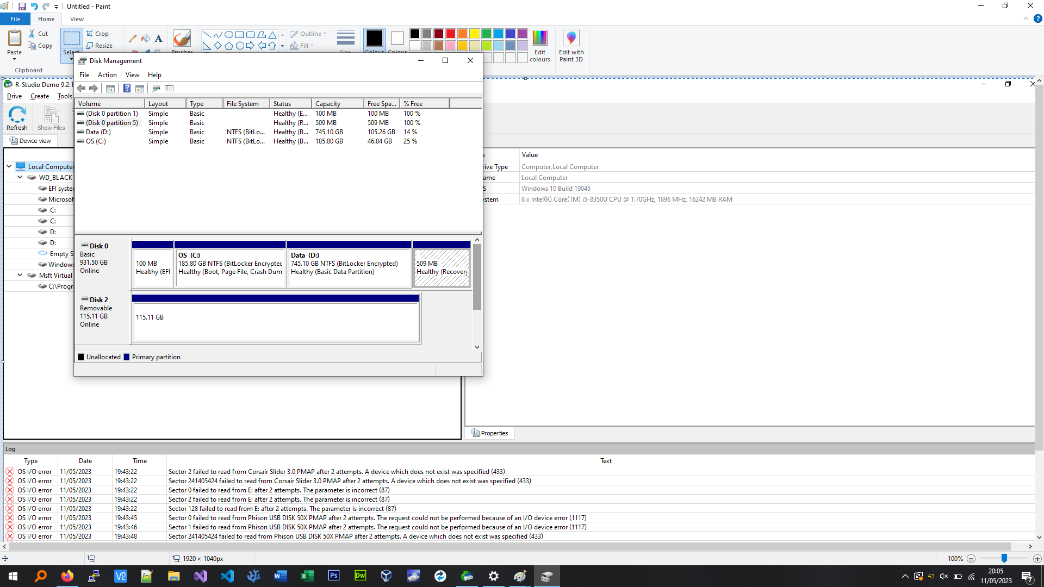
Task: Open the Properties tab in R-Studio
Action: pos(490,433)
